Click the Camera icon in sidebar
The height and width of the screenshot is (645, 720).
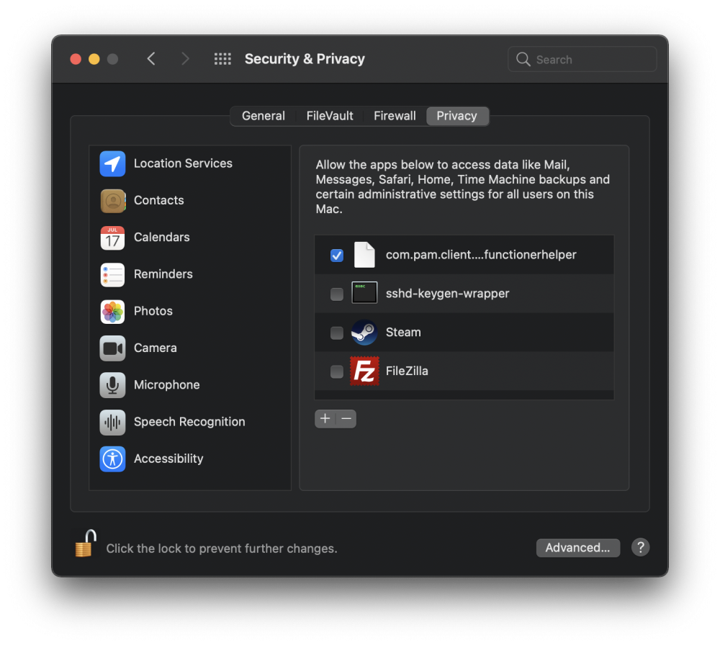tap(112, 348)
